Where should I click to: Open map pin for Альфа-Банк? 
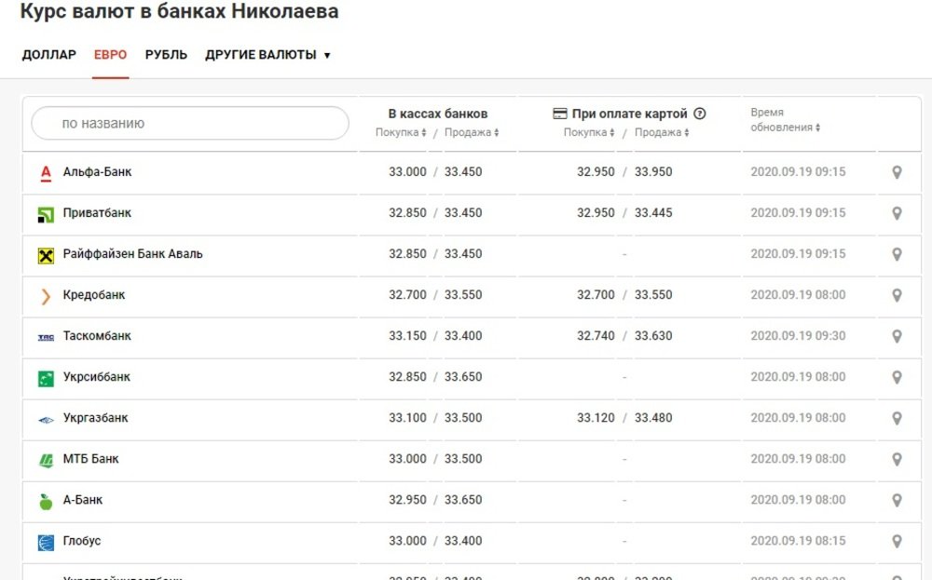[x=897, y=172]
